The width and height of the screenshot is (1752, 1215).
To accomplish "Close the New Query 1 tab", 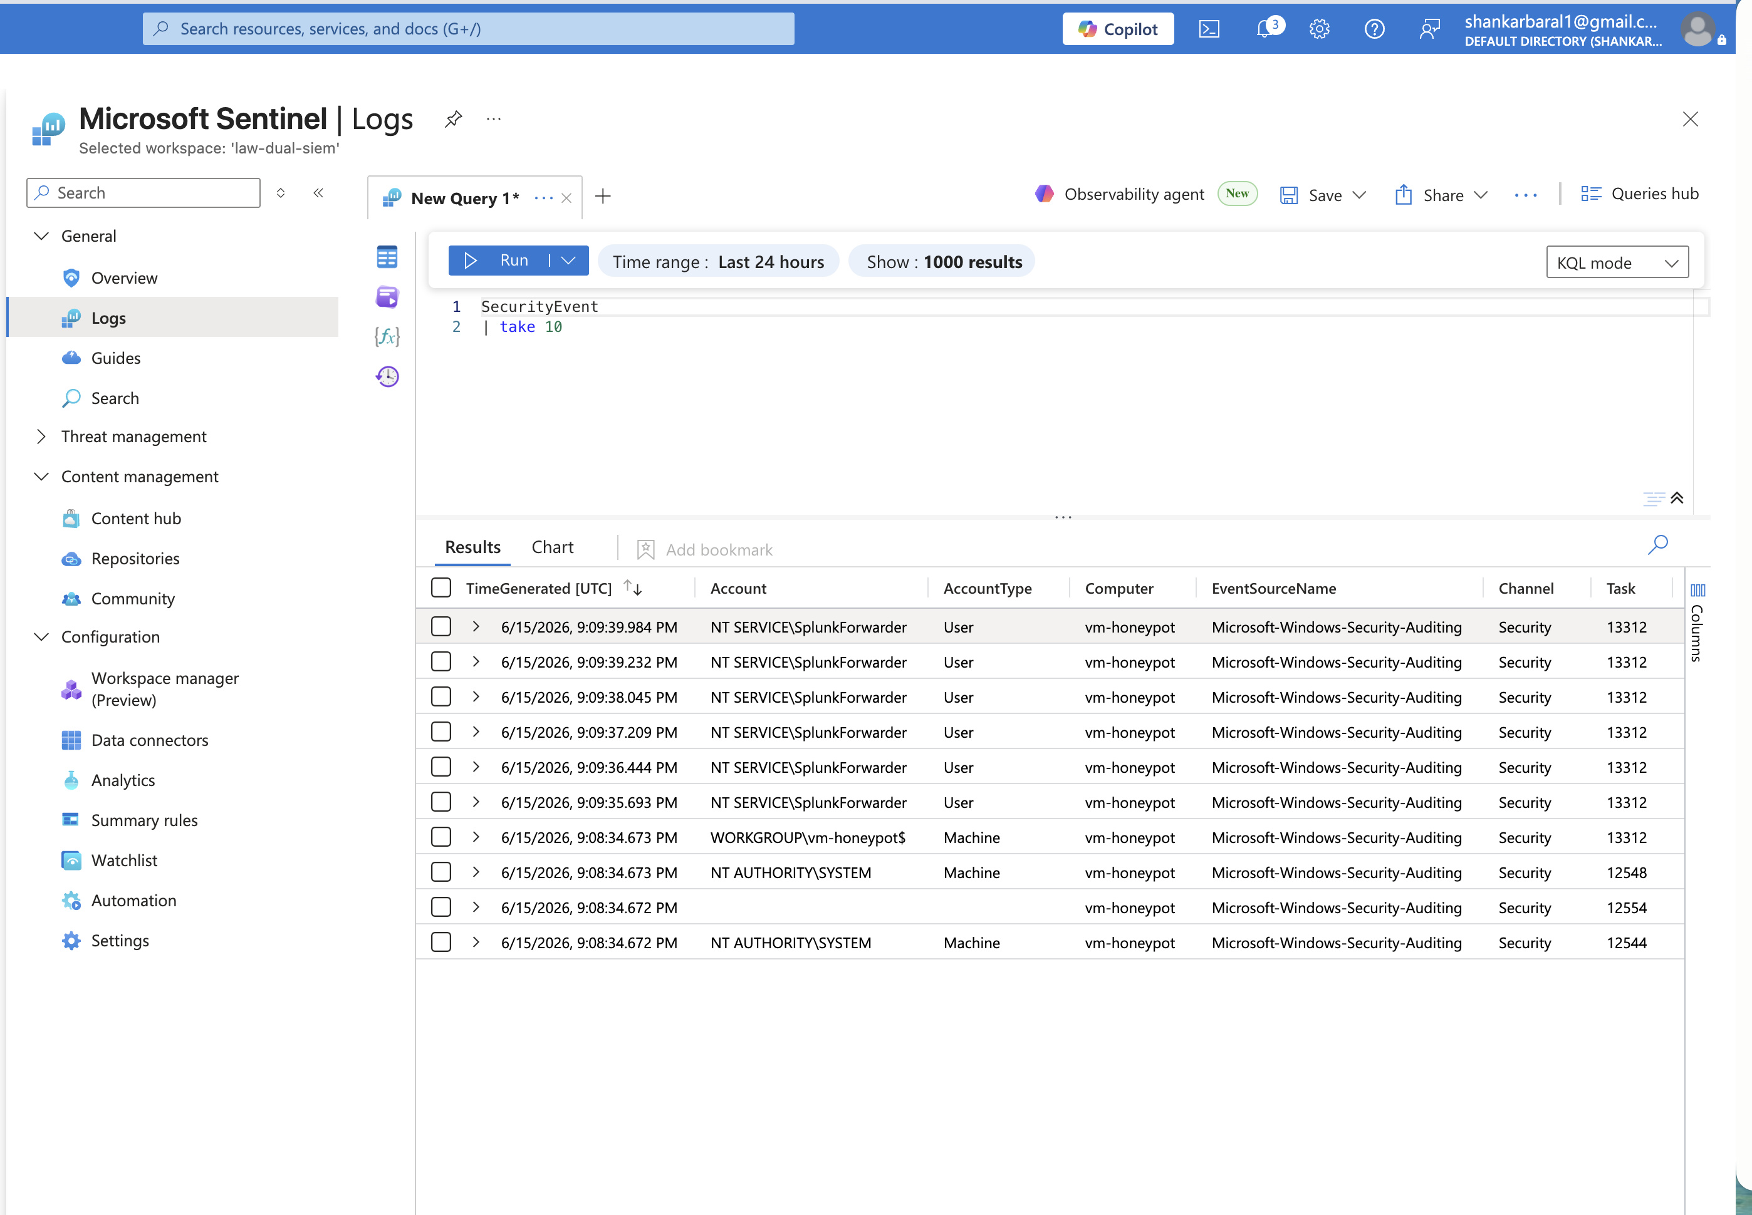I will coord(566,198).
